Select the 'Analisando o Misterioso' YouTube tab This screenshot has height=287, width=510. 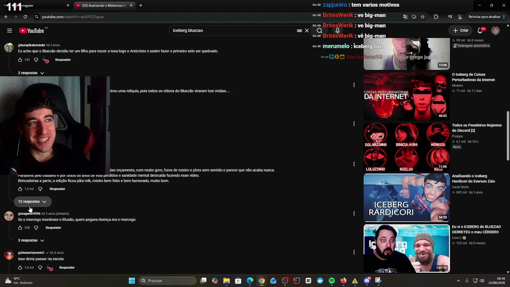tap(104, 6)
